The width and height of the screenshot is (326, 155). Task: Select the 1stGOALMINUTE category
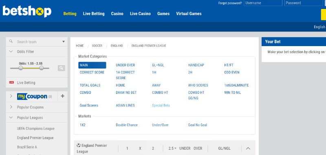pyautogui.click(x=236, y=85)
